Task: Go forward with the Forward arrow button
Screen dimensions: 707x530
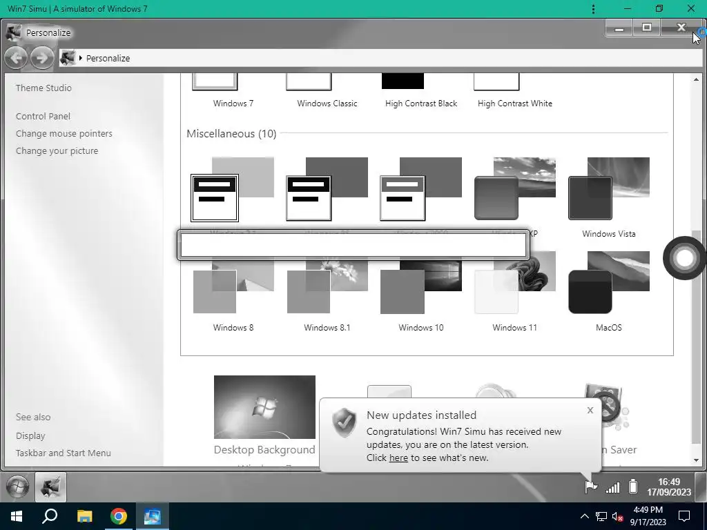Action: 42,58
